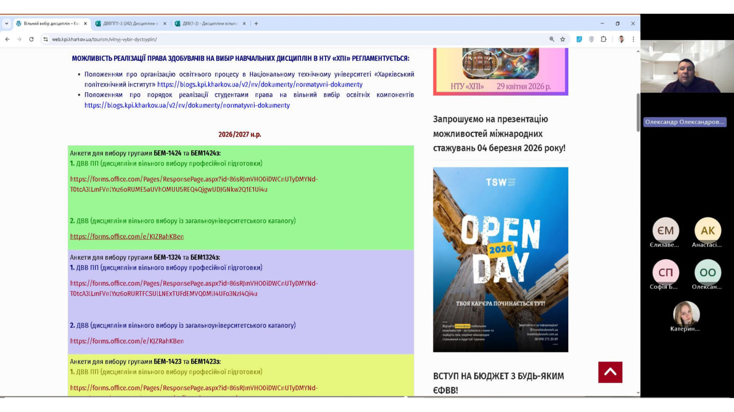Open the Chrome profile avatar

tap(621, 39)
